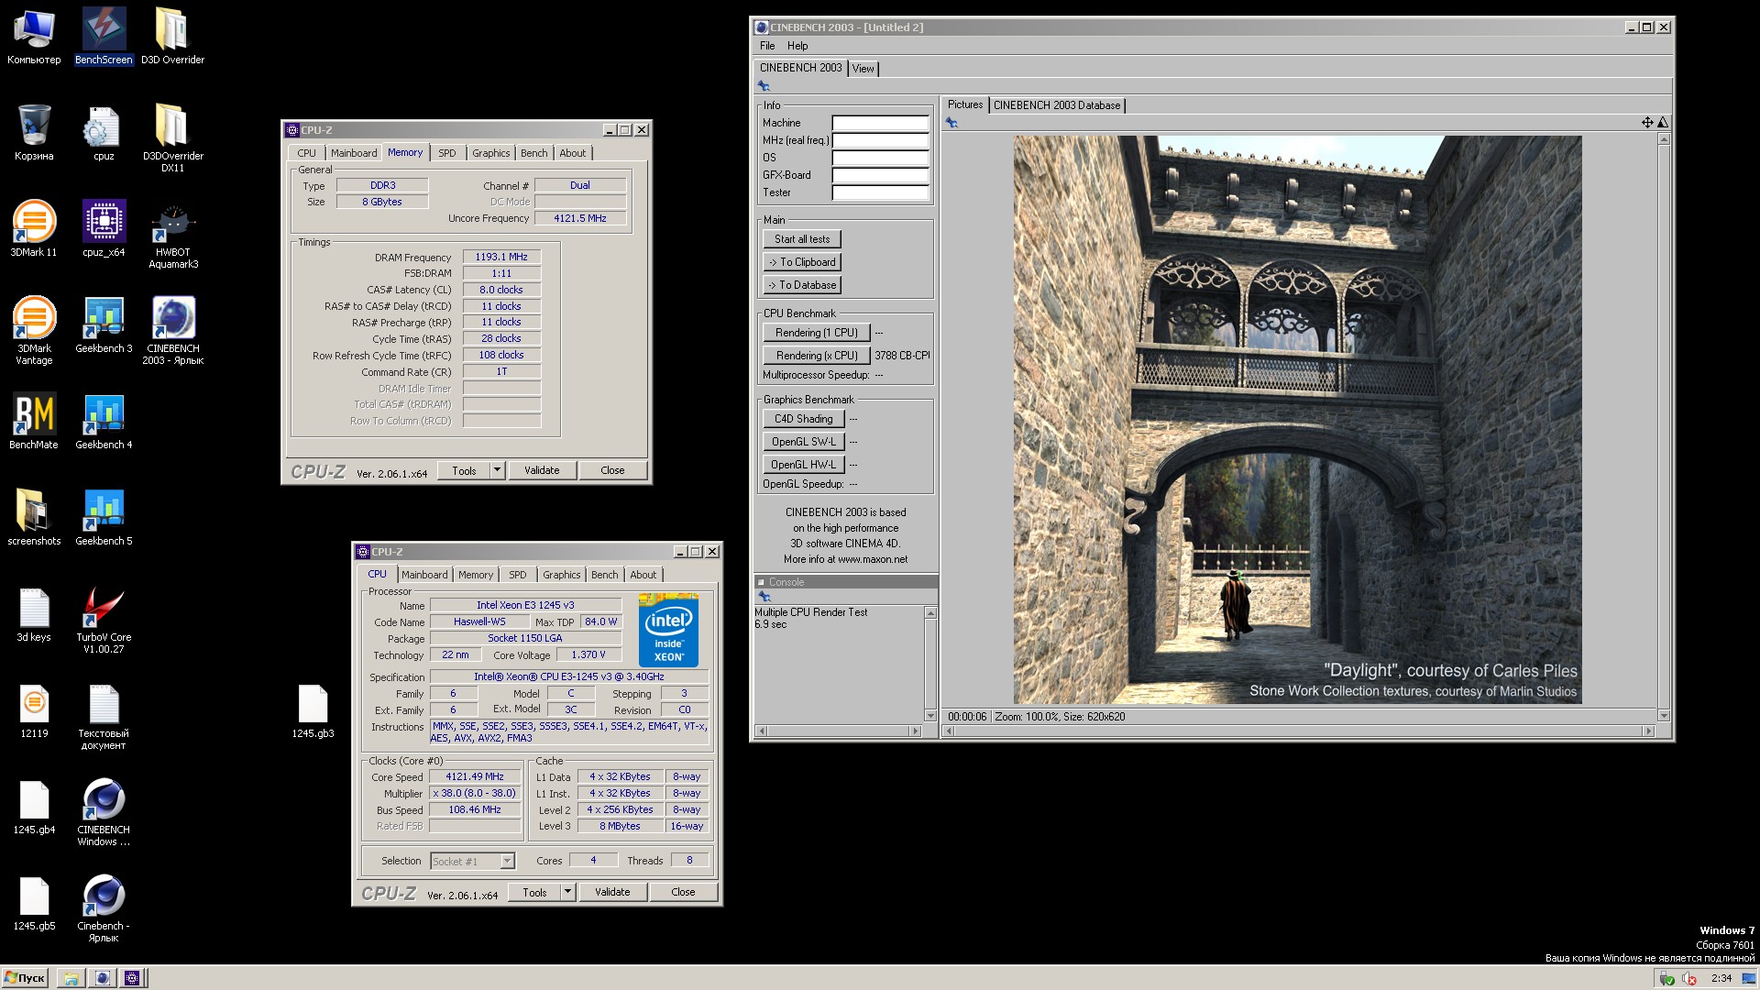Image resolution: width=1760 pixels, height=990 pixels.
Task: Launch 3DMark Vantage shortcut
Action: pyautogui.click(x=34, y=331)
